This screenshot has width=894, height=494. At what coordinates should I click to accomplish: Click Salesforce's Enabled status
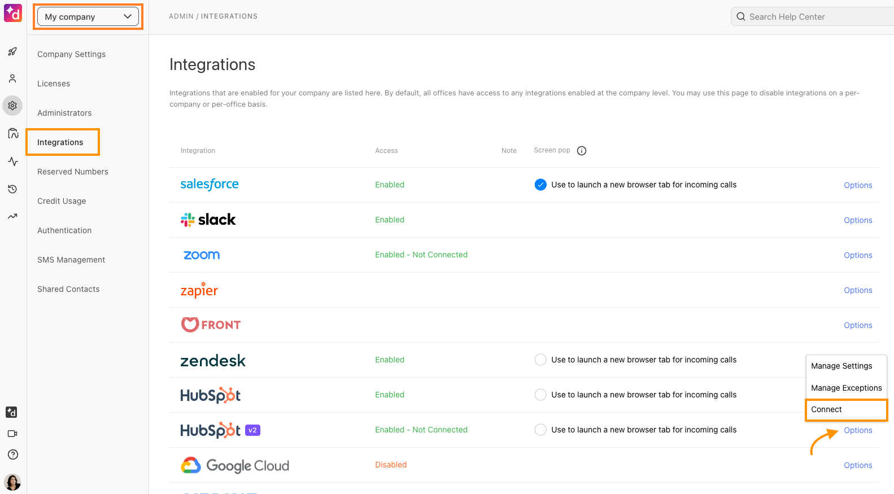(390, 185)
